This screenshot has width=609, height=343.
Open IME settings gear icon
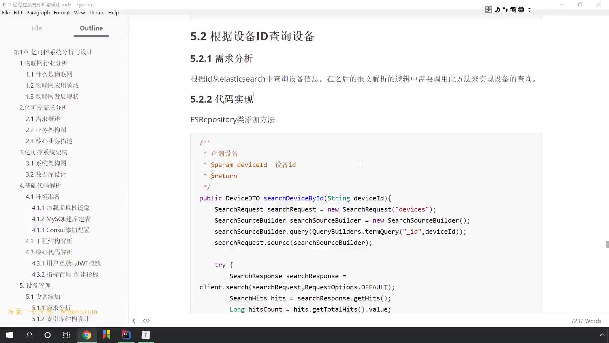coord(521,10)
